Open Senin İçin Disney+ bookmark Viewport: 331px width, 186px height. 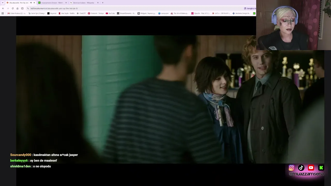36,13
